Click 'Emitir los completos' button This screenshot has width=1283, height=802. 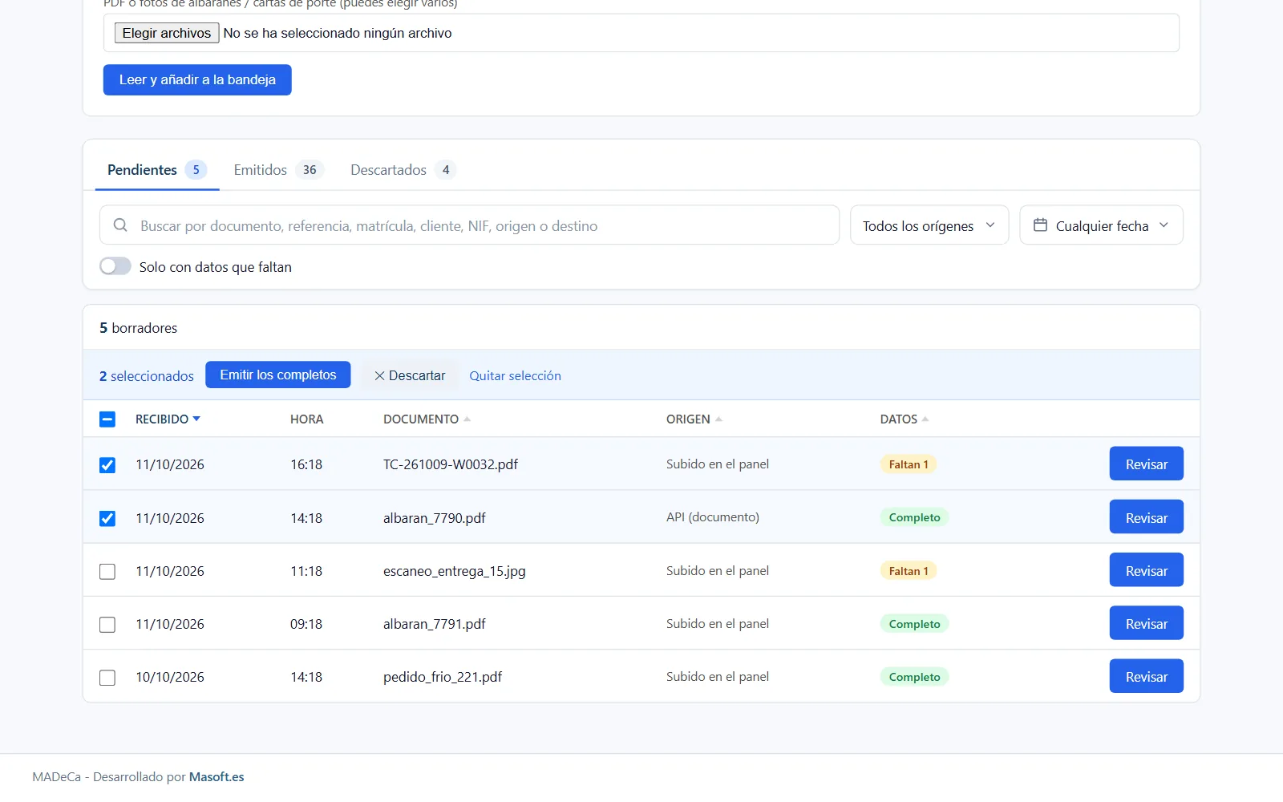pos(278,375)
